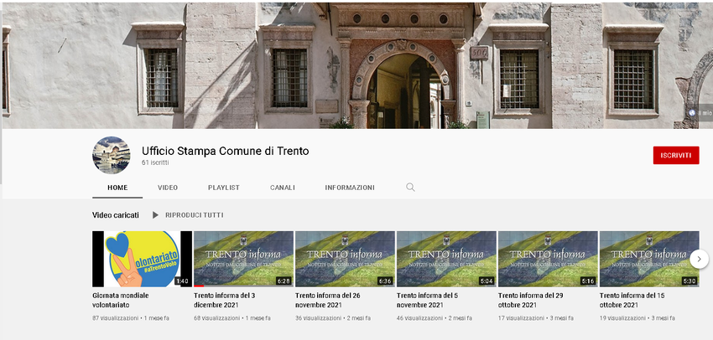Open the Giornata mondiale volontariato thumbnail

(x=142, y=259)
